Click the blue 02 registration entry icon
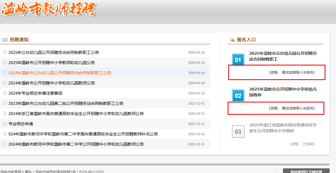The width and height of the screenshot is (336, 173). (x=238, y=96)
